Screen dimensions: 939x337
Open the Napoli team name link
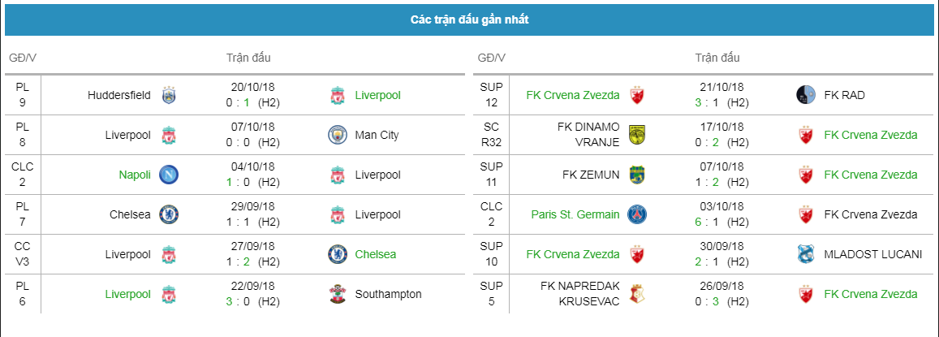pyautogui.click(x=135, y=175)
